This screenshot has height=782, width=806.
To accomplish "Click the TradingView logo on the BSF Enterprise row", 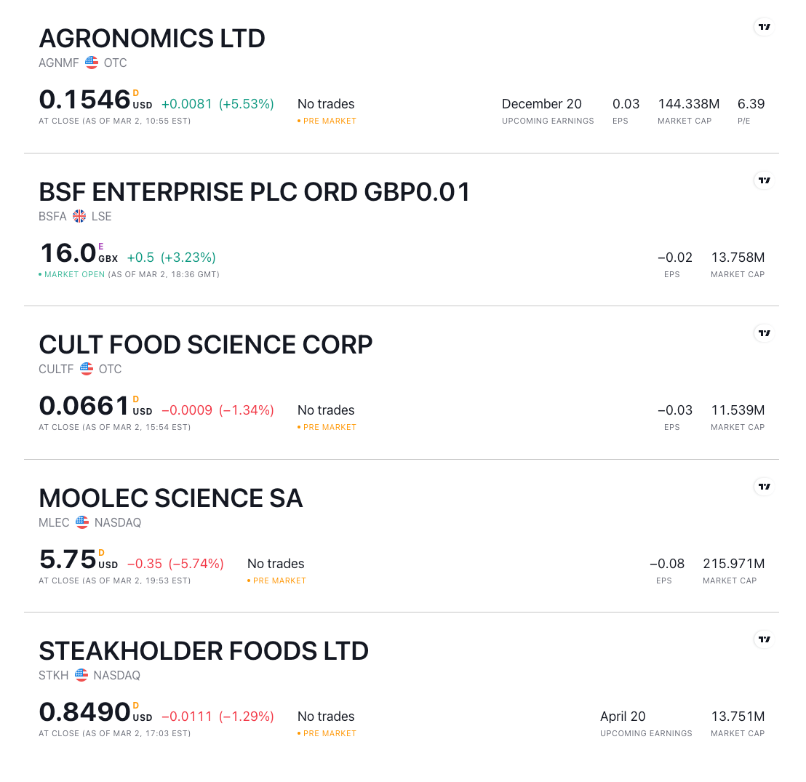I will [764, 180].
